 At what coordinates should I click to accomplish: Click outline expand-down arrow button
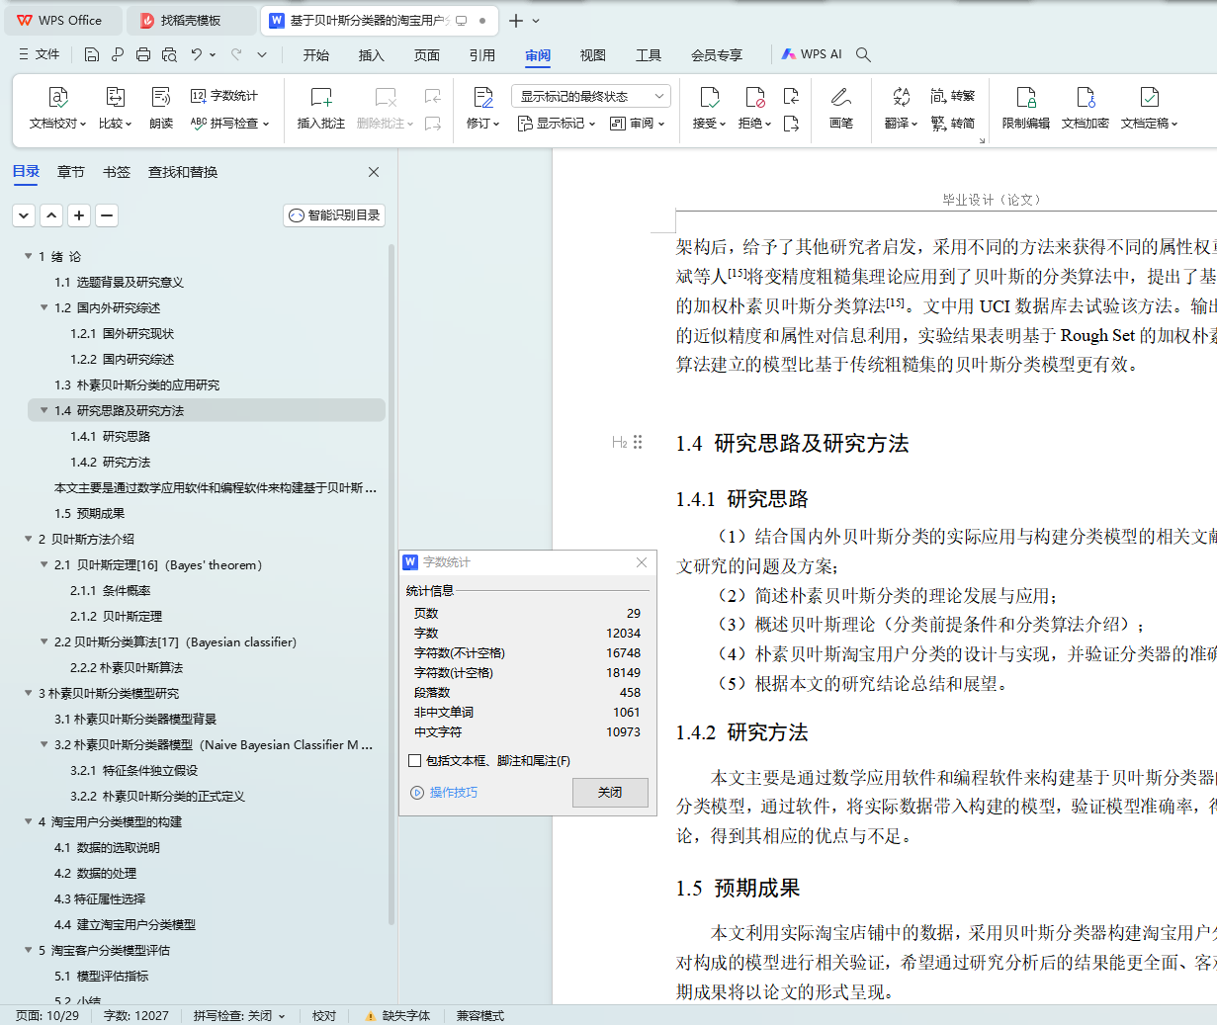(x=25, y=215)
